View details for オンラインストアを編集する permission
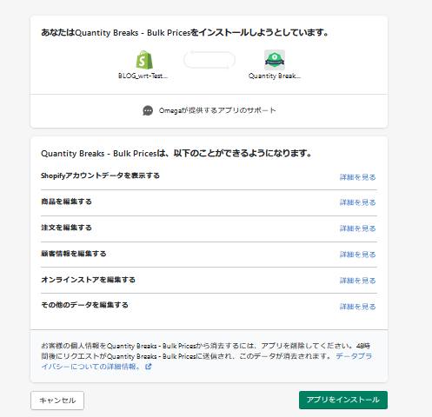Image resolution: width=432 pixels, height=417 pixels. coord(357,281)
